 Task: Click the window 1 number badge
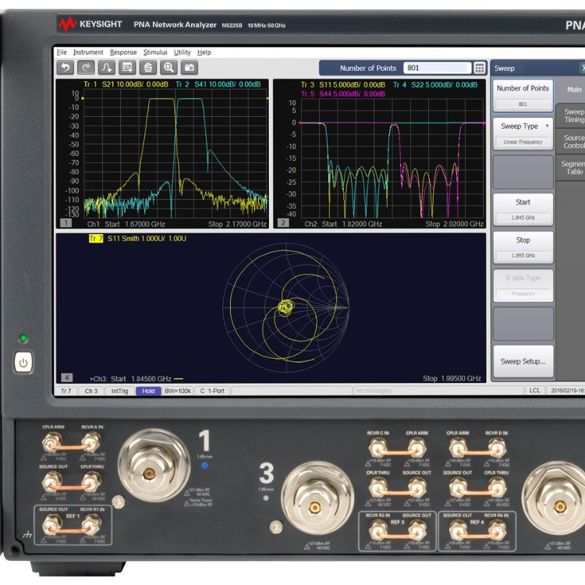coord(66,223)
